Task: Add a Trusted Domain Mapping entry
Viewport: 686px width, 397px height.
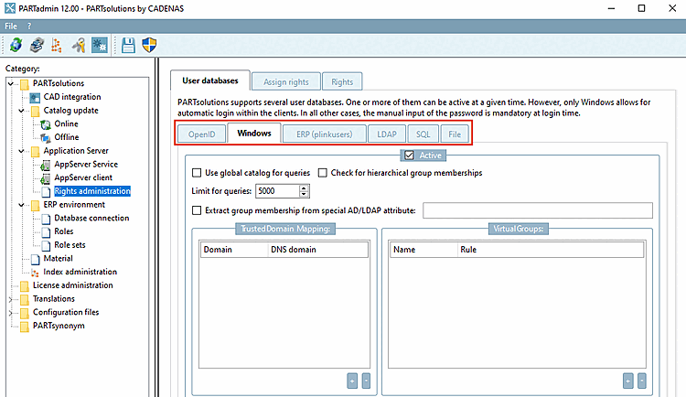Action: click(352, 381)
